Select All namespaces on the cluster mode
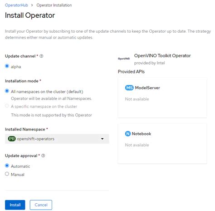 click(x=7, y=91)
